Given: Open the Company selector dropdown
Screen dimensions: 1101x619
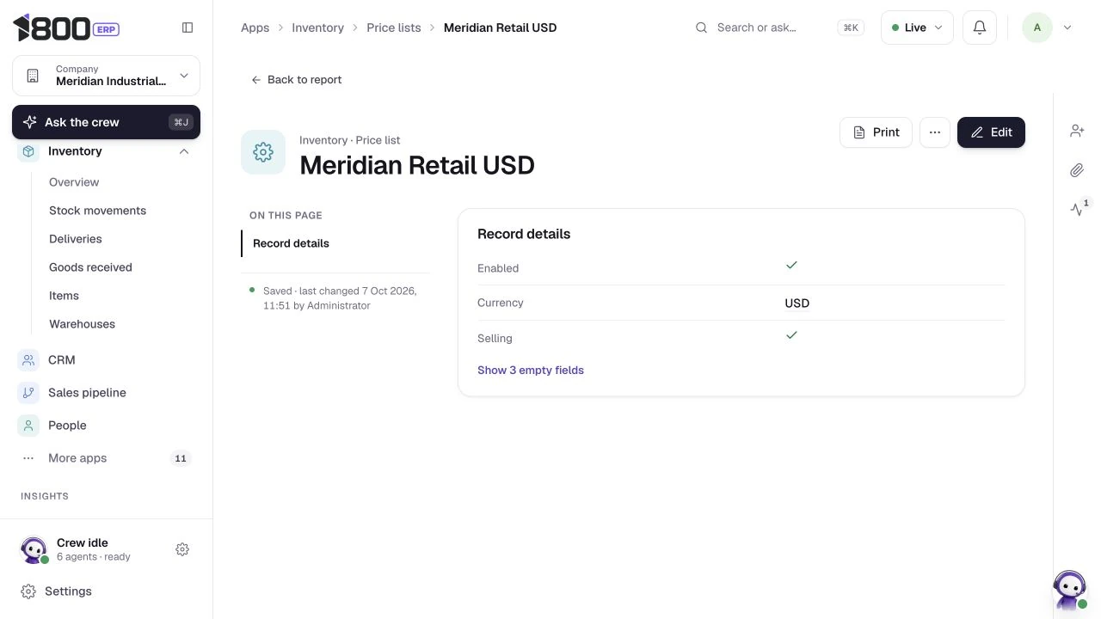Looking at the screenshot, I should coord(106,76).
